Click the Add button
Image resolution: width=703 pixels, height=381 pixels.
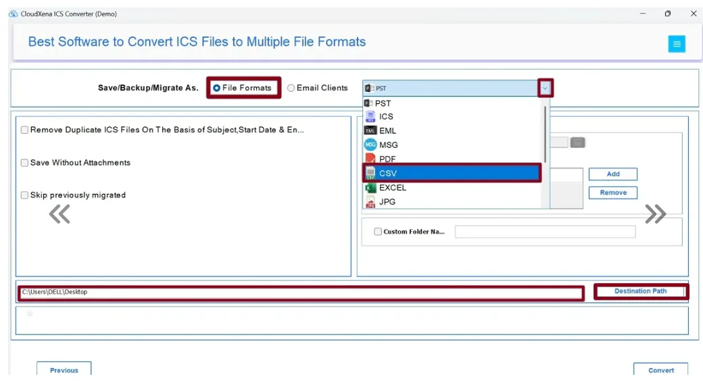613,174
